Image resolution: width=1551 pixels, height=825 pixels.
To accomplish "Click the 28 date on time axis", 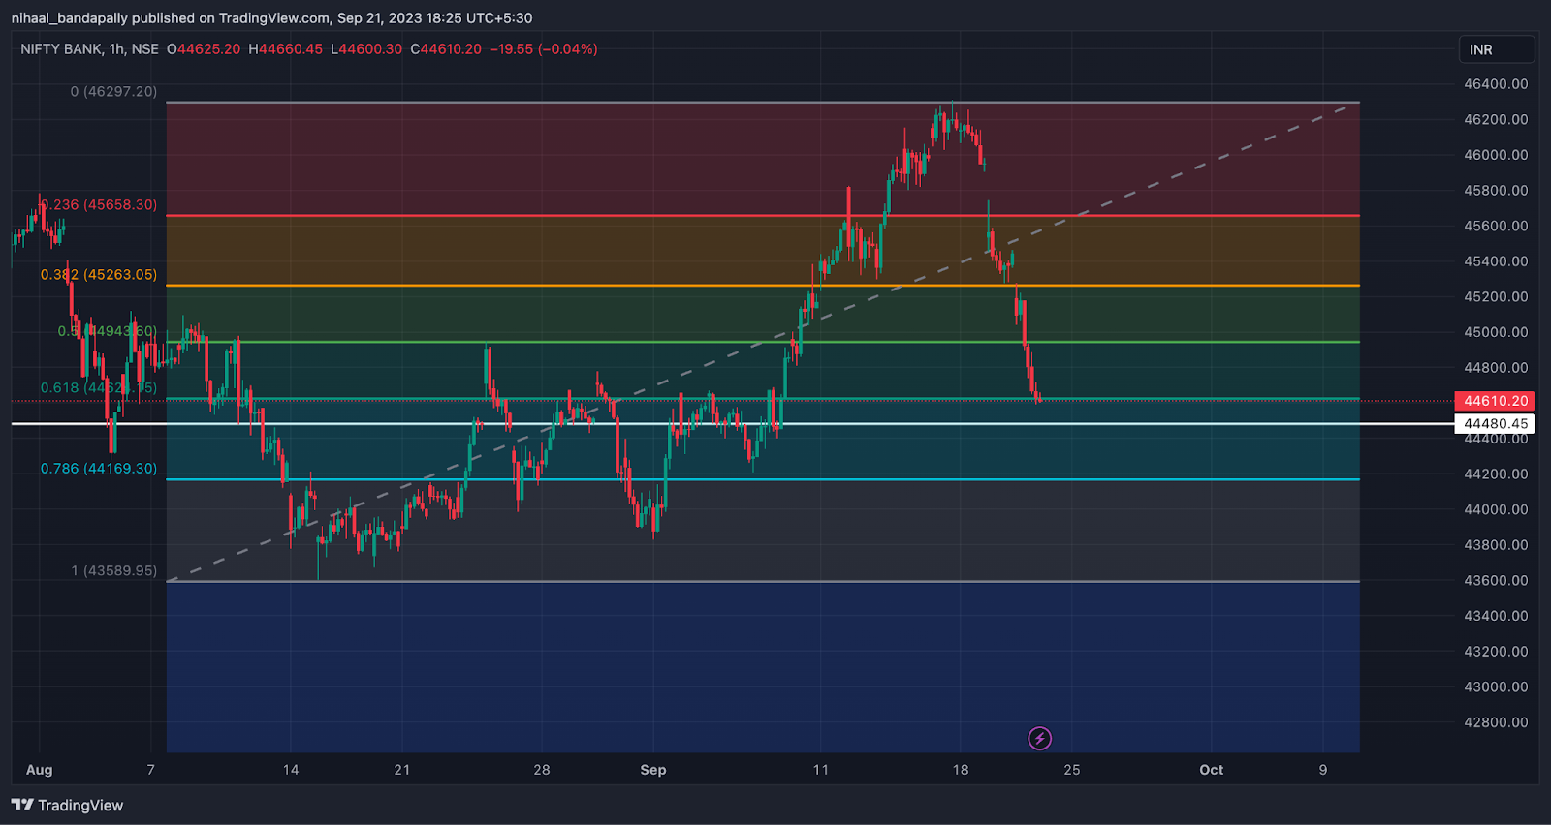I will pyautogui.click(x=542, y=770).
